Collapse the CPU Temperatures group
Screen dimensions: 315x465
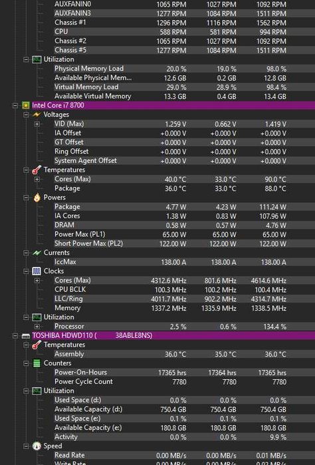pyautogui.click(x=26, y=170)
